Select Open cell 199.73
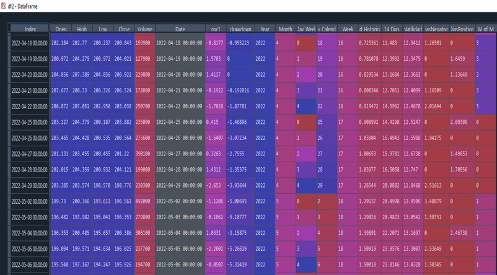This screenshot has height=275, width=497. coord(61,201)
